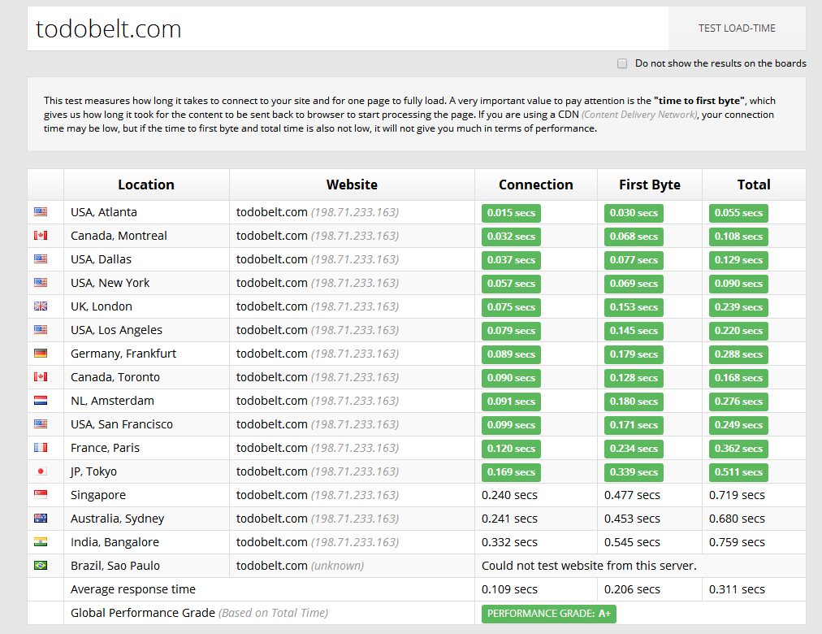Click the Canada flag icon for Montreal
Screen dimensions: 822x634
click(41, 236)
